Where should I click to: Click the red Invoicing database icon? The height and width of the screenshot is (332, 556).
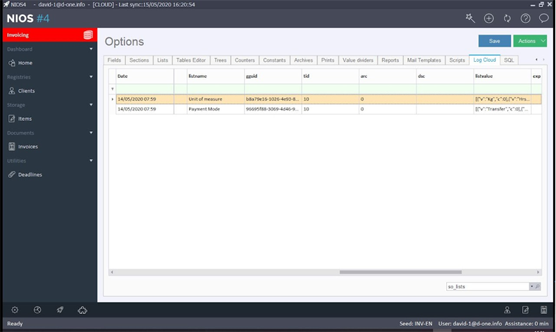(88, 35)
